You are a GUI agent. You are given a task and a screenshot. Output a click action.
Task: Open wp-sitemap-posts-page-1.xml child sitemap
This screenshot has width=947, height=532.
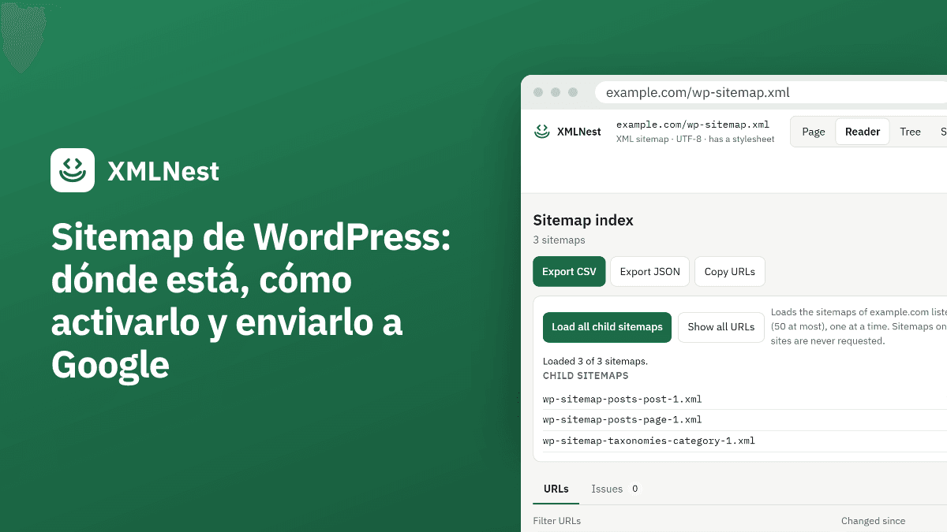(x=622, y=420)
